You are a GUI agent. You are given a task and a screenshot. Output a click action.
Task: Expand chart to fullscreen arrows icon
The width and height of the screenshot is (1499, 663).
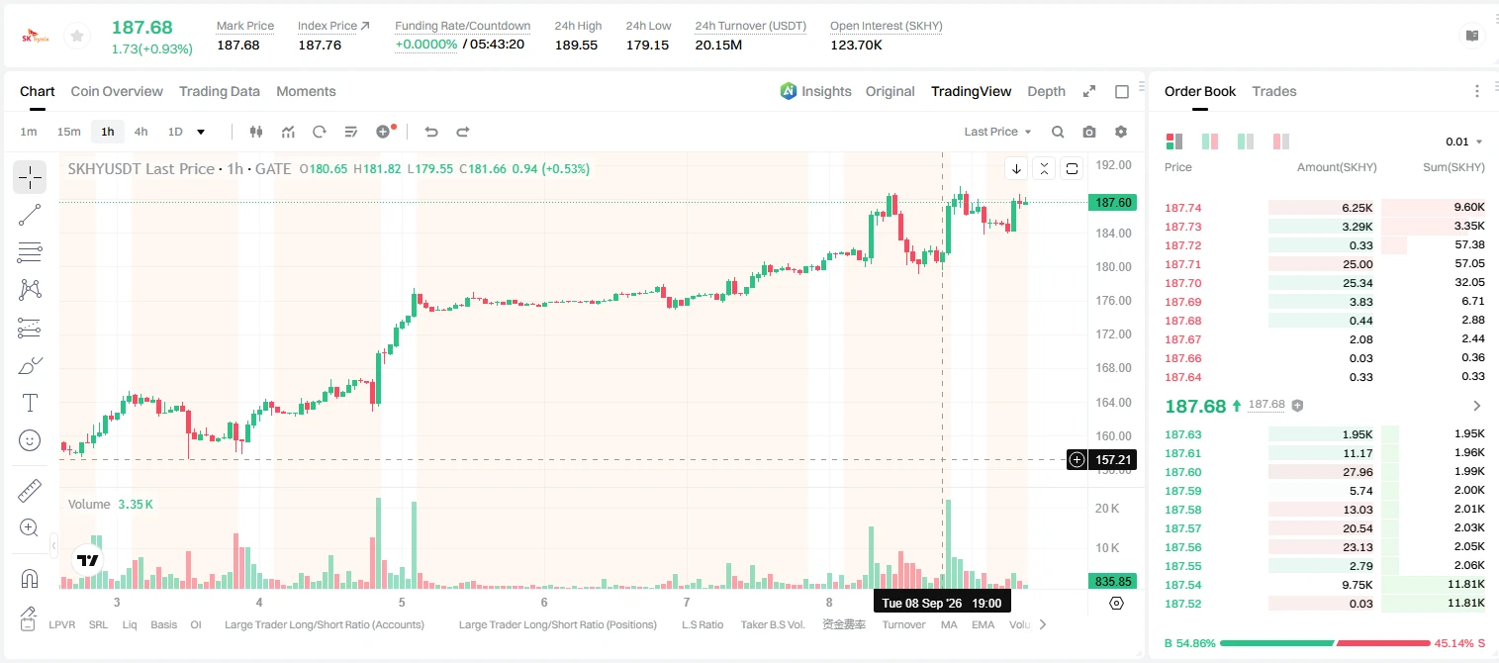[1089, 91]
